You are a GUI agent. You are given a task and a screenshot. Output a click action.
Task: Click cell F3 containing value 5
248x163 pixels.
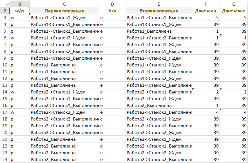206,18
